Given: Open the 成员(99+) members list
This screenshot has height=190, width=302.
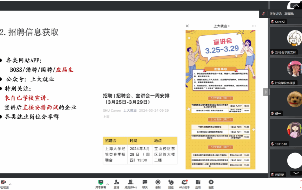Looking at the screenshot, I should [131, 182].
